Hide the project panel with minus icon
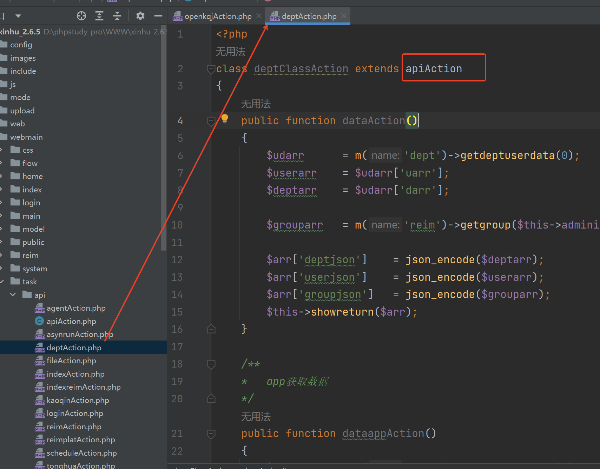Image resolution: width=600 pixels, height=469 pixels. (158, 16)
